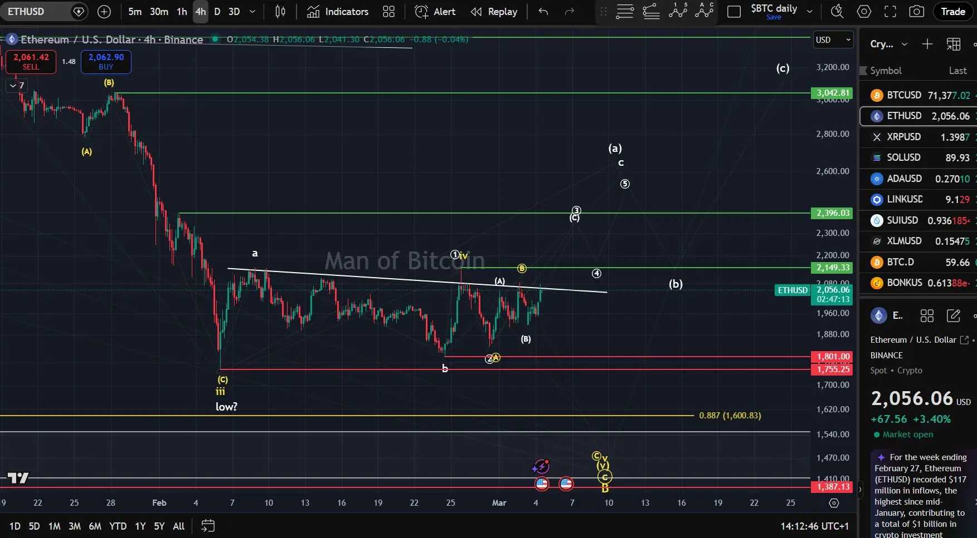This screenshot has width=977, height=538.
Task: Open the quick search icon
Action: [x=837, y=12]
